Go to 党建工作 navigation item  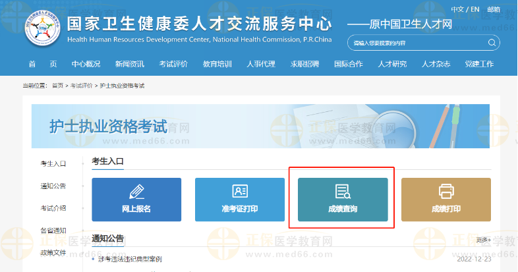tap(479, 64)
